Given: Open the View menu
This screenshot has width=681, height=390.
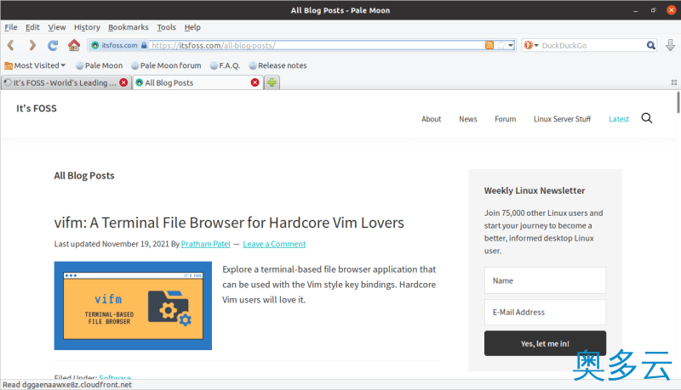Looking at the screenshot, I should [x=57, y=27].
